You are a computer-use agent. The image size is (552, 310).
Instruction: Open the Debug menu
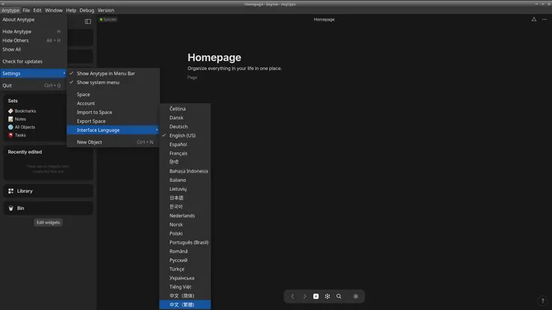click(x=87, y=10)
